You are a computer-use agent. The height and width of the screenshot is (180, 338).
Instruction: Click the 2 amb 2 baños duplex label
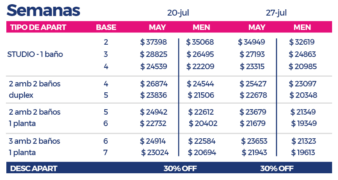(x=34, y=89)
